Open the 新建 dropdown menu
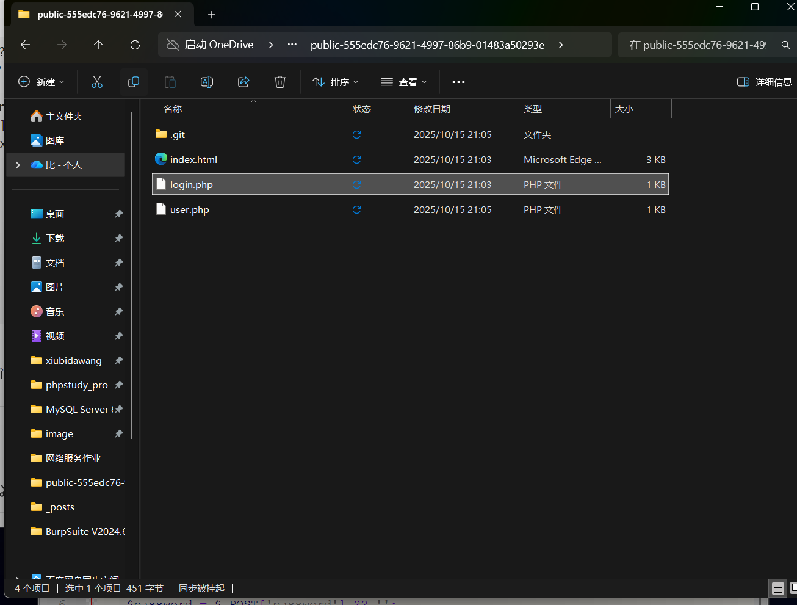The width and height of the screenshot is (797, 605). (x=41, y=82)
